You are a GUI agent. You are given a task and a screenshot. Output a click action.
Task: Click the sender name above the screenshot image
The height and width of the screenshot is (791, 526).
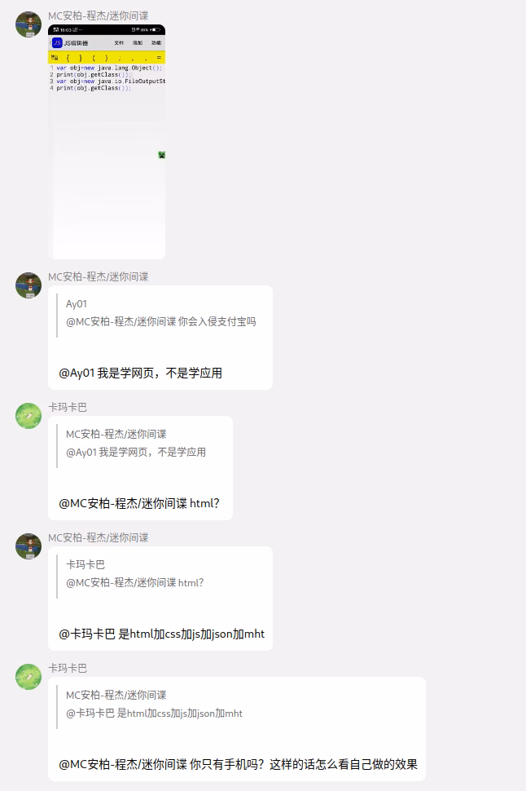[99, 15]
